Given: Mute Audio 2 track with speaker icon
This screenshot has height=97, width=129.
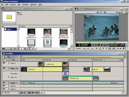Looking at the screenshot, I should (x=4, y=86).
